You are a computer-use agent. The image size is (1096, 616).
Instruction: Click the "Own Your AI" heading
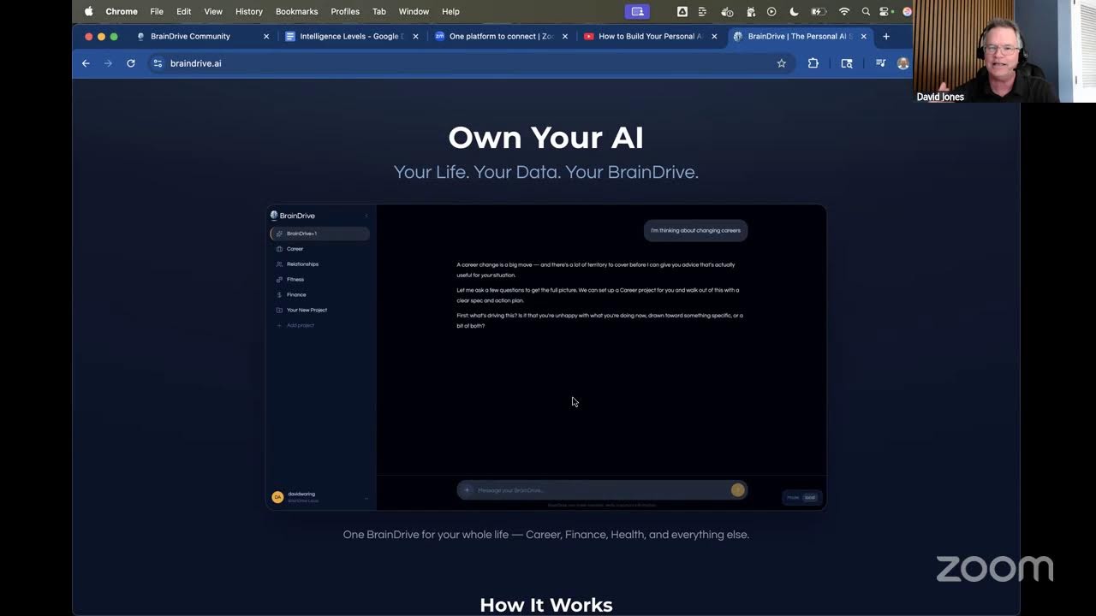click(545, 138)
